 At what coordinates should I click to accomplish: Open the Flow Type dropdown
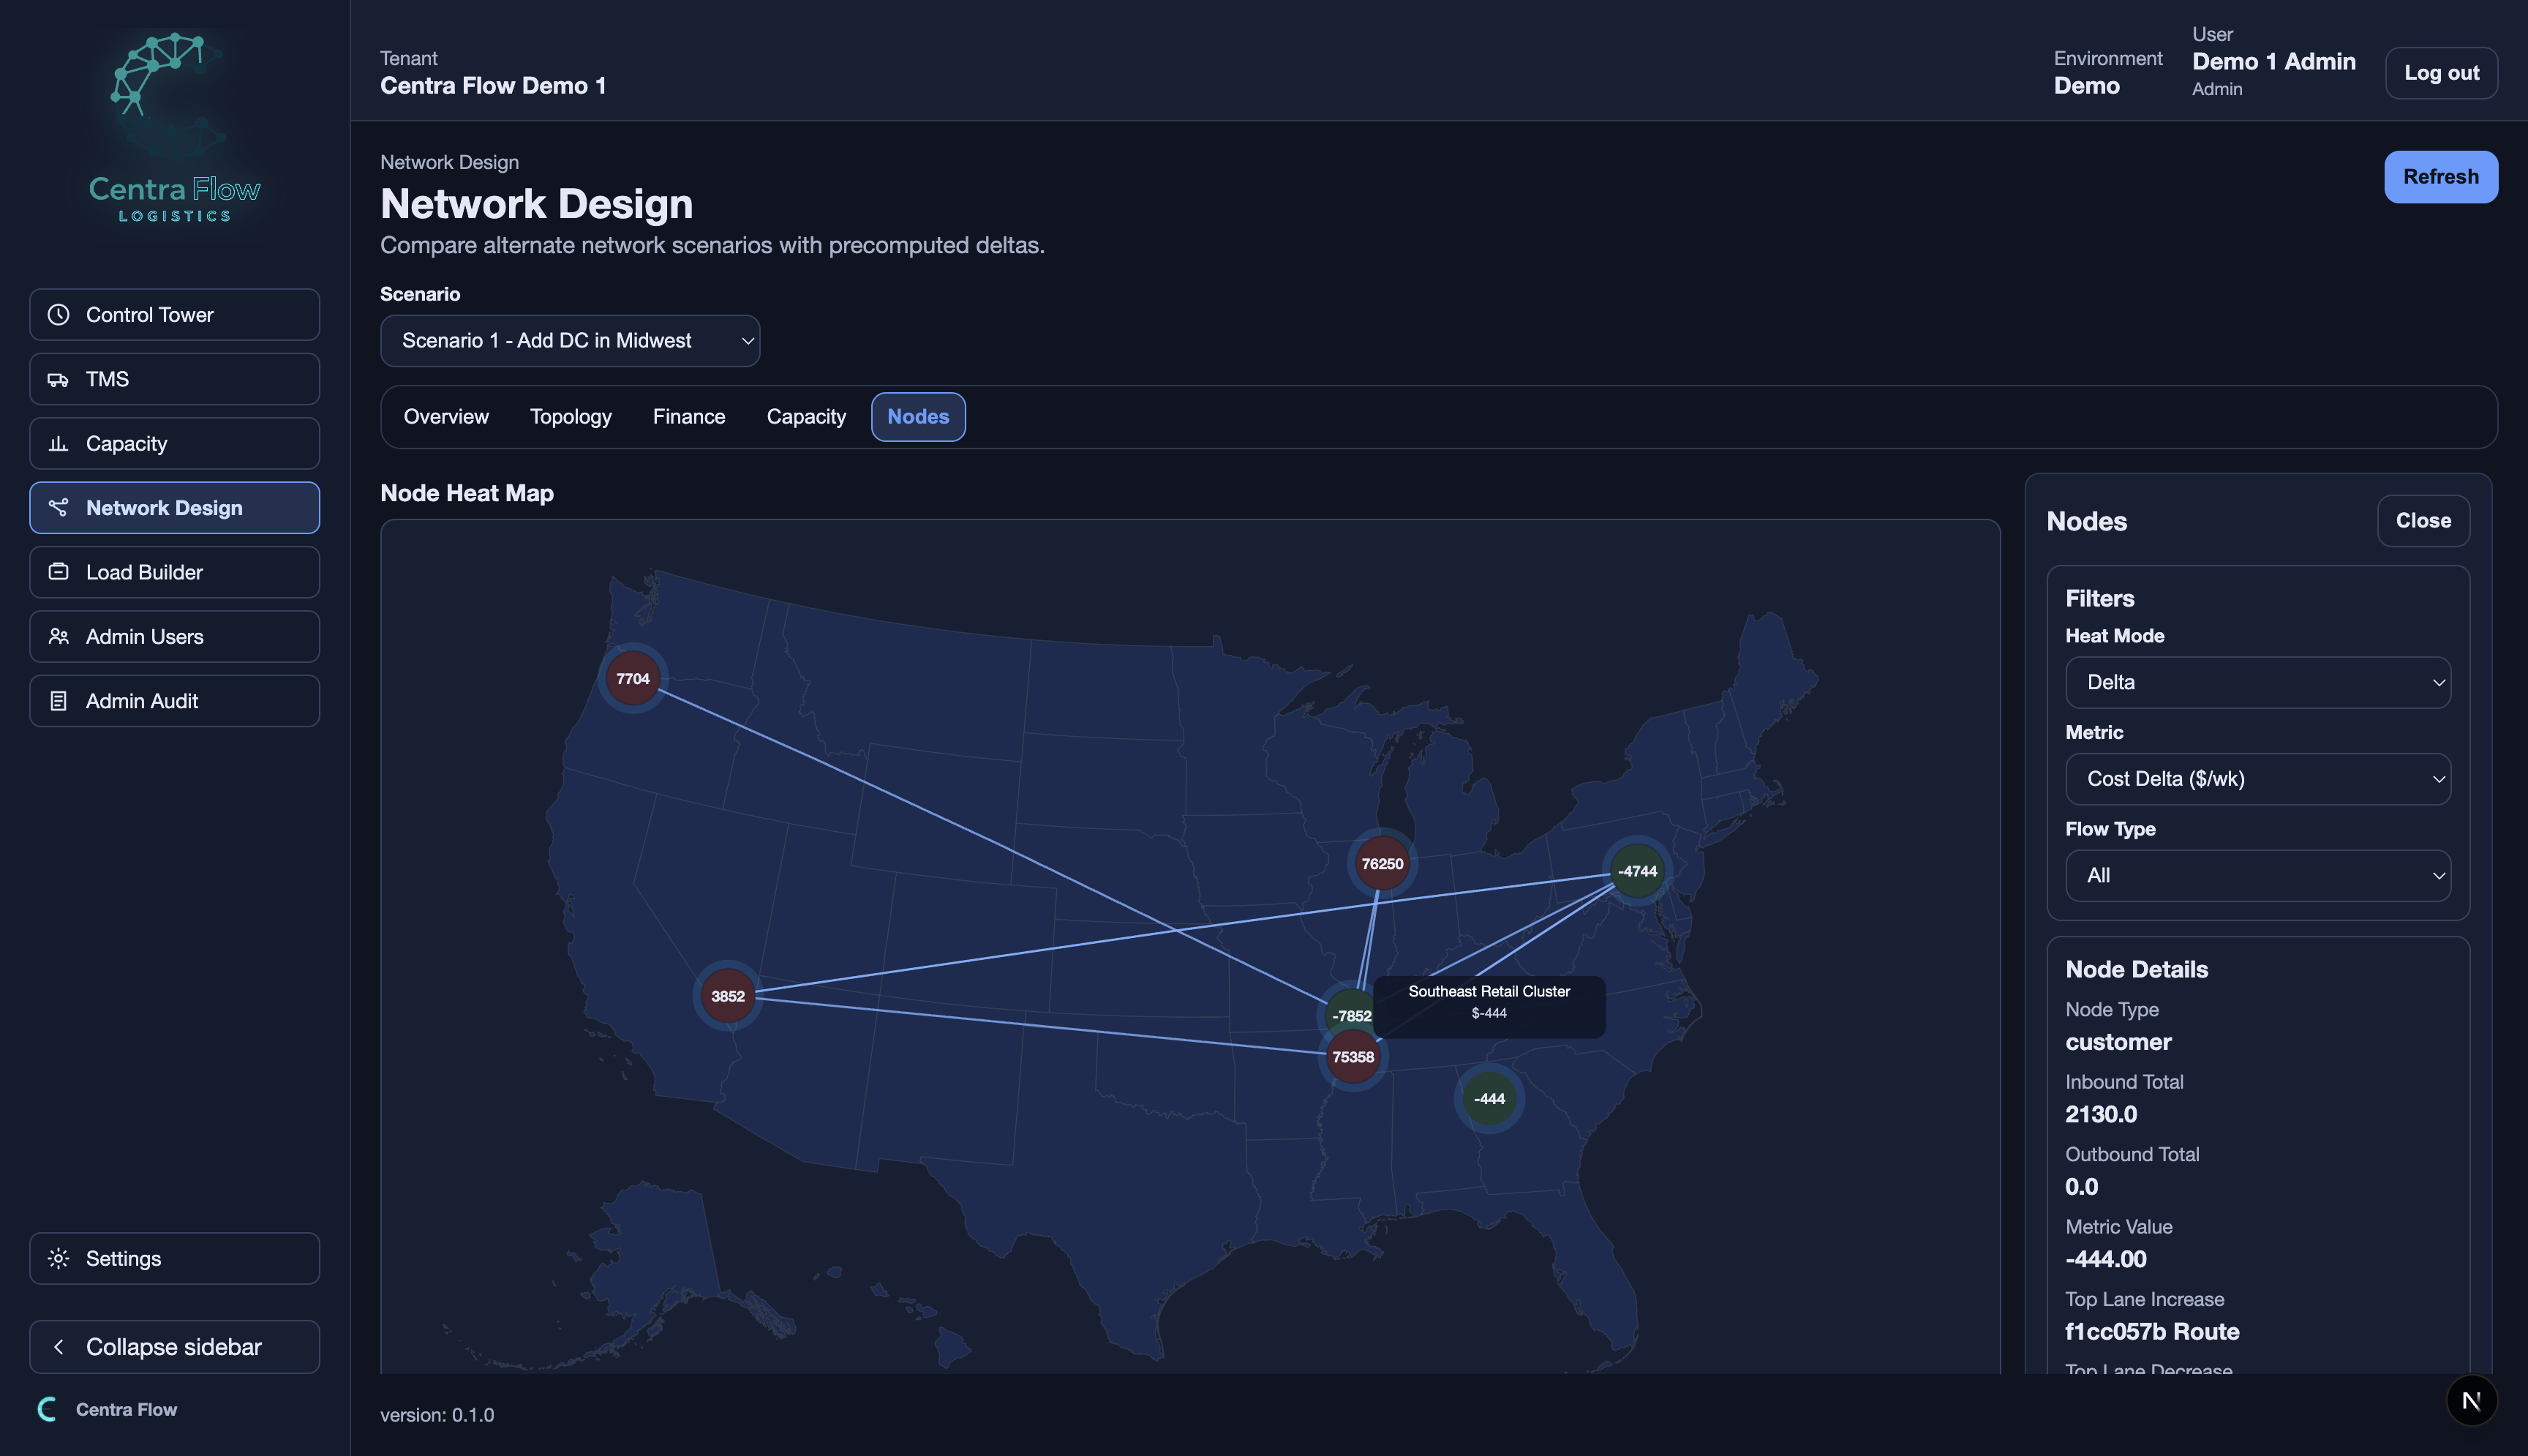pyautogui.click(x=2257, y=875)
